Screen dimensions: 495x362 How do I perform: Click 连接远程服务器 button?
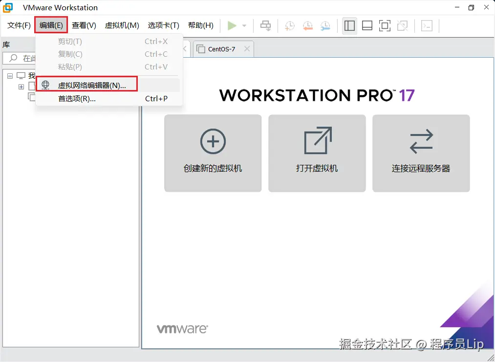[x=421, y=153]
